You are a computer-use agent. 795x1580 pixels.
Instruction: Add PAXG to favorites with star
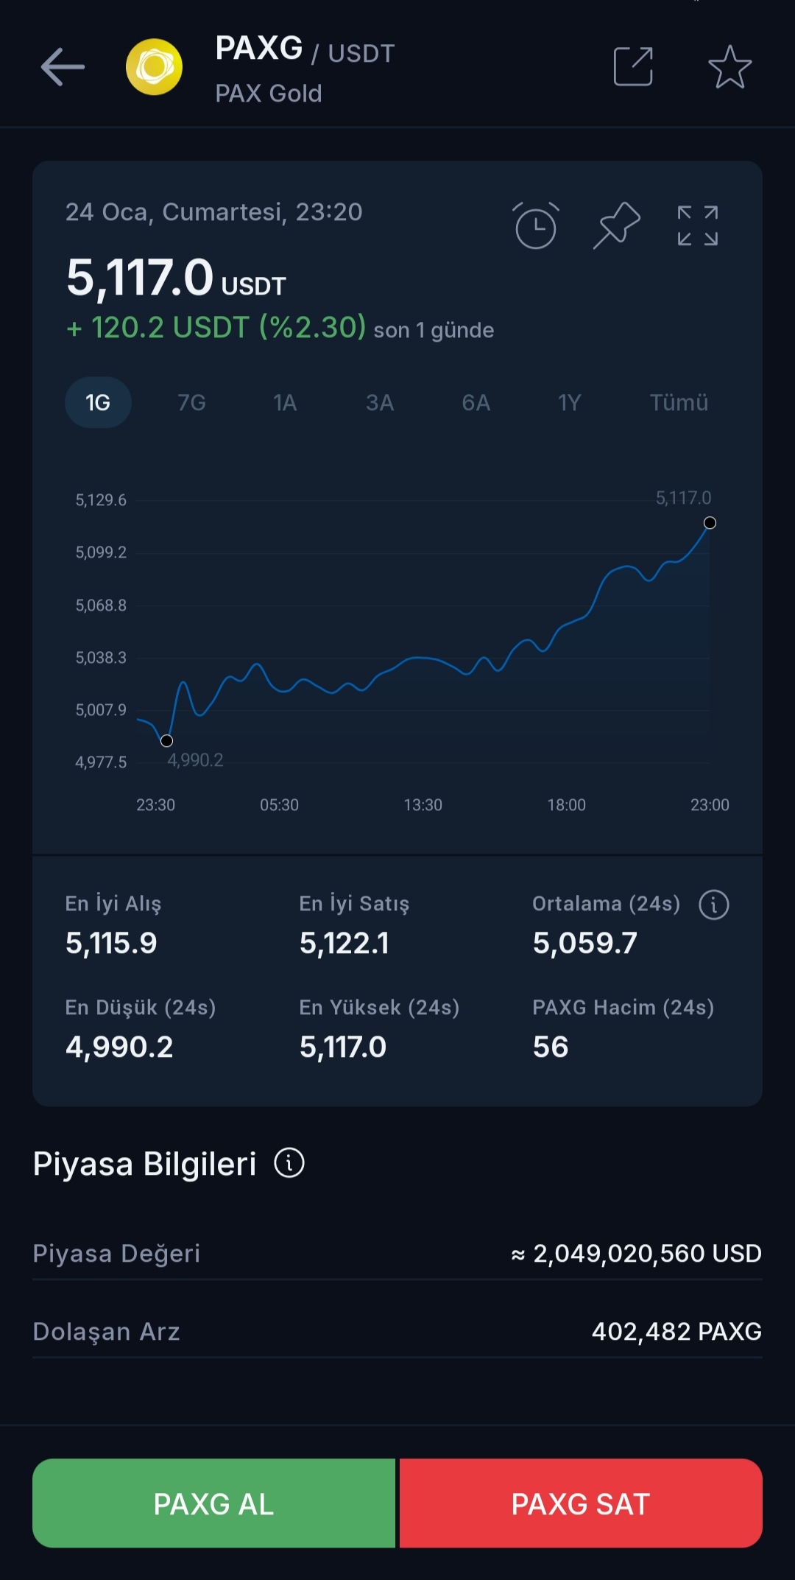point(729,67)
